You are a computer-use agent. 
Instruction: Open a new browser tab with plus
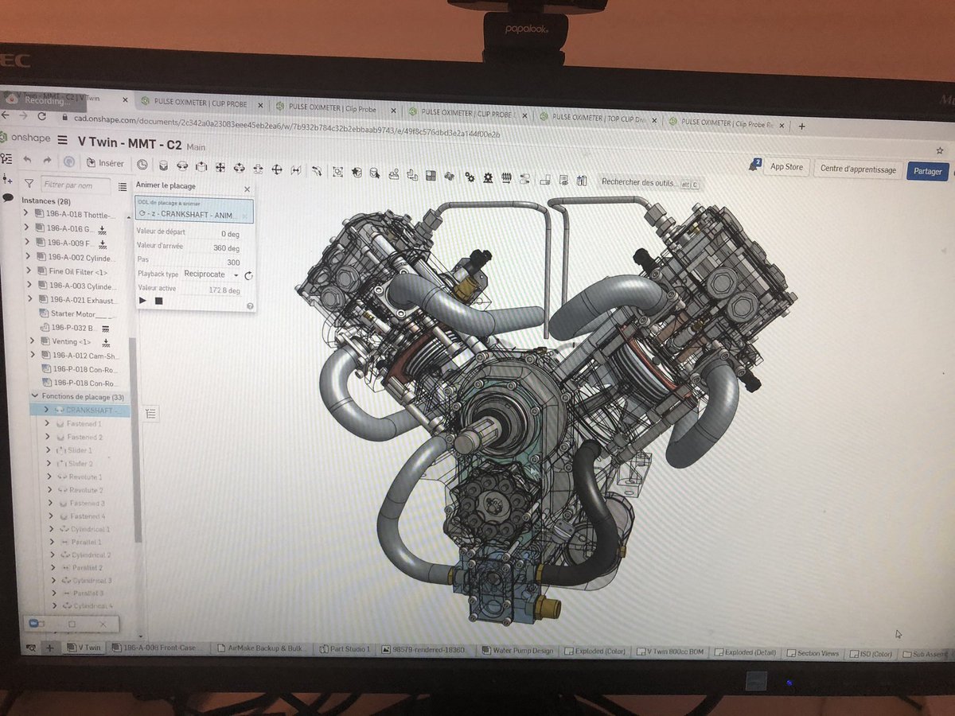click(x=801, y=126)
